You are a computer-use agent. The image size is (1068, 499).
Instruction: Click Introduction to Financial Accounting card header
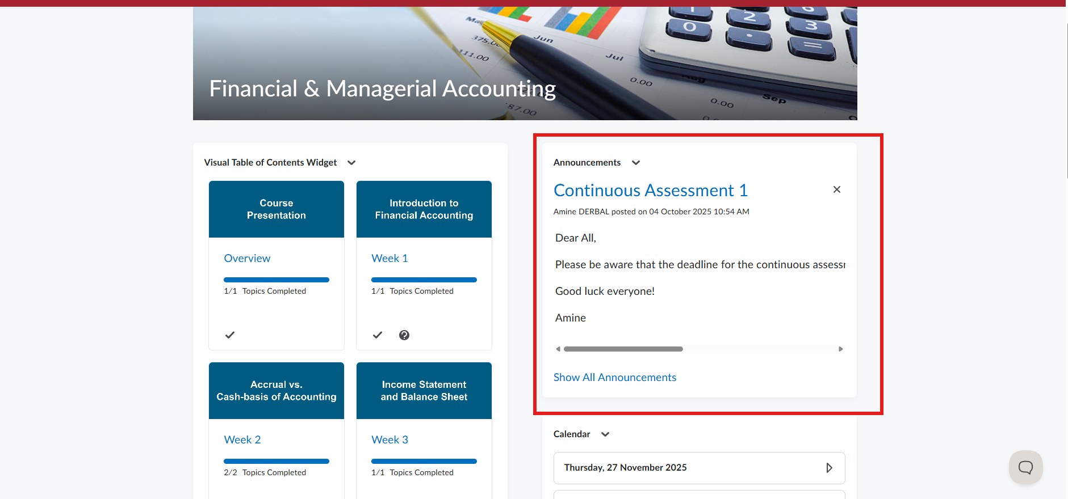[x=424, y=209]
